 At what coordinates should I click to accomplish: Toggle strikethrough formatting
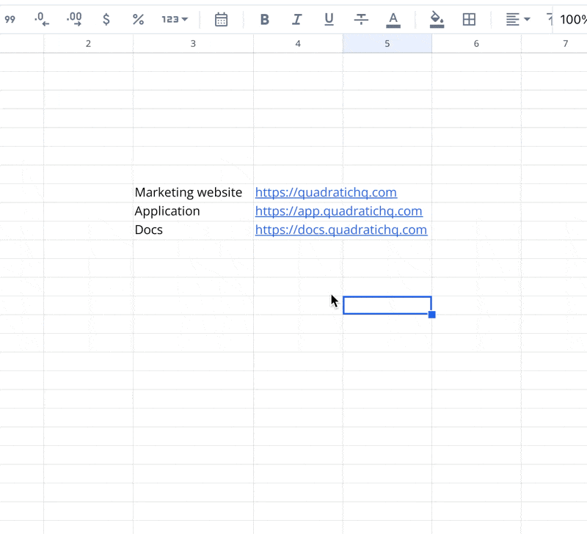(x=361, y=19)
